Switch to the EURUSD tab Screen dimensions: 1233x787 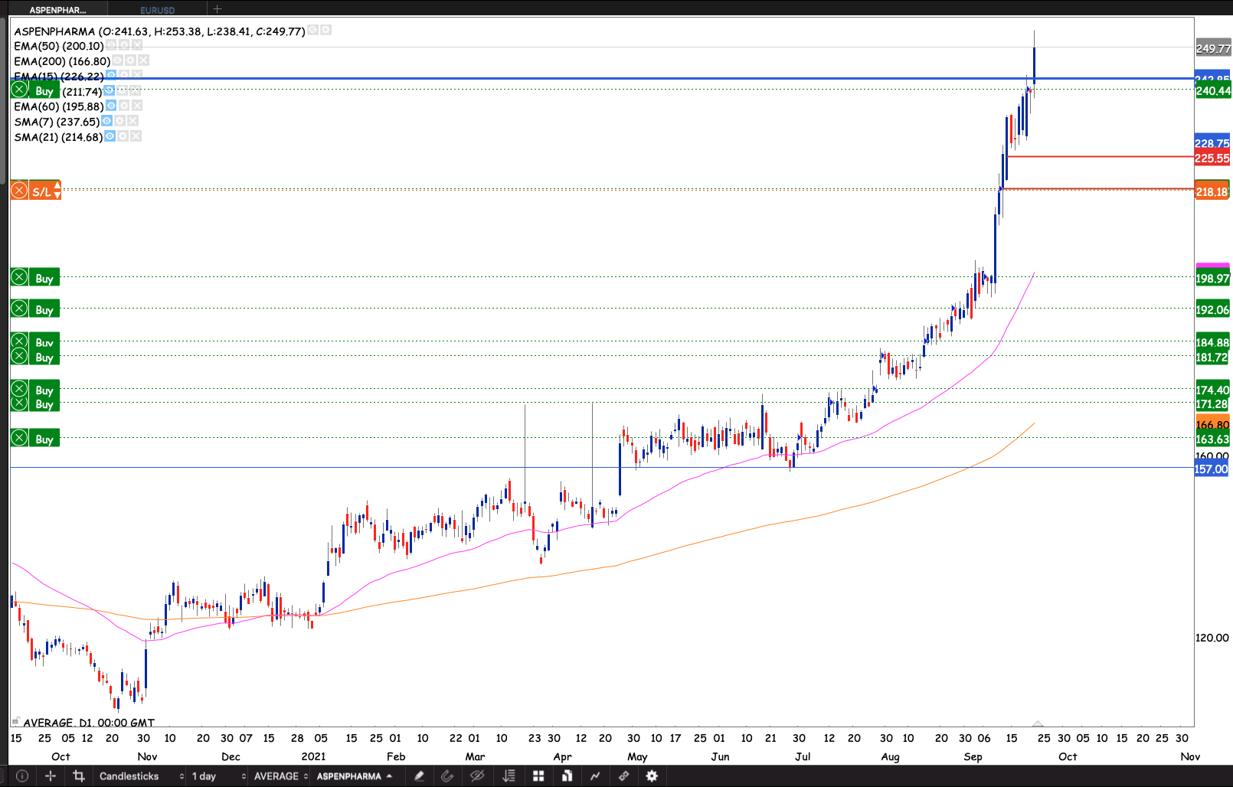click(157, 10)
